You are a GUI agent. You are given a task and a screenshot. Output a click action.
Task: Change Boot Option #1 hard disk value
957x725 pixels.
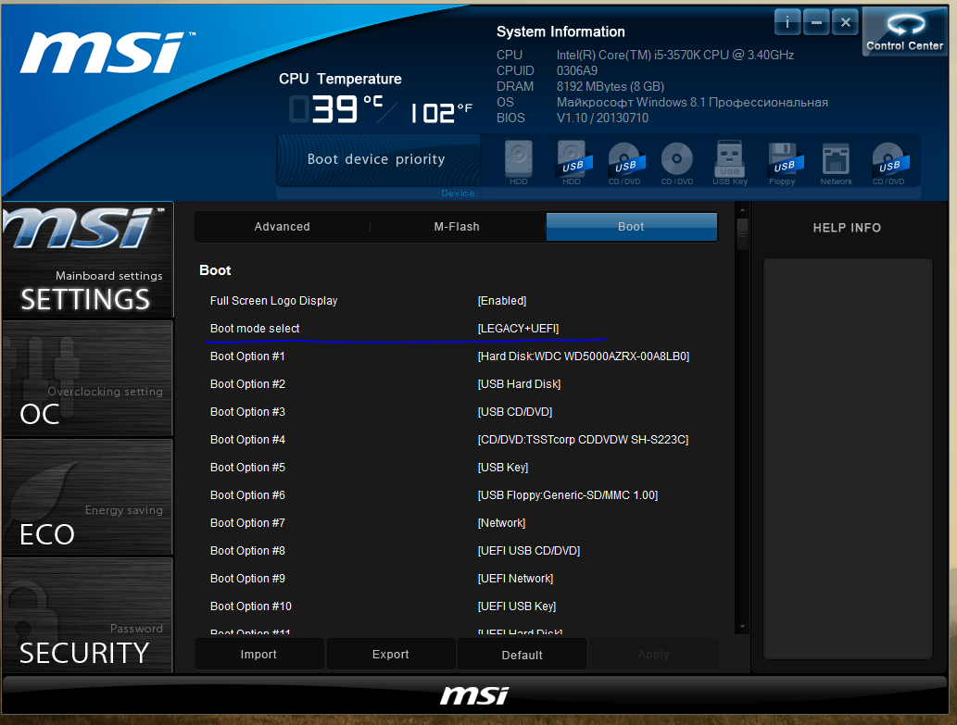coord(583,356)
